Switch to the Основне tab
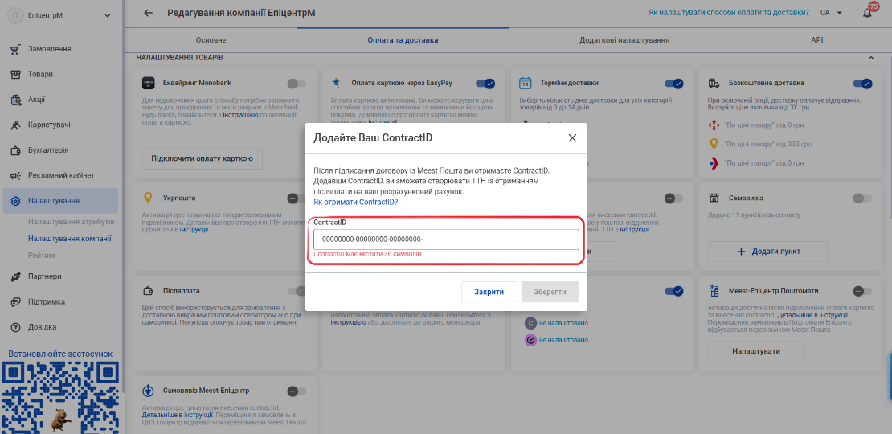Viewport: 892px width, 434px height. 211,40
